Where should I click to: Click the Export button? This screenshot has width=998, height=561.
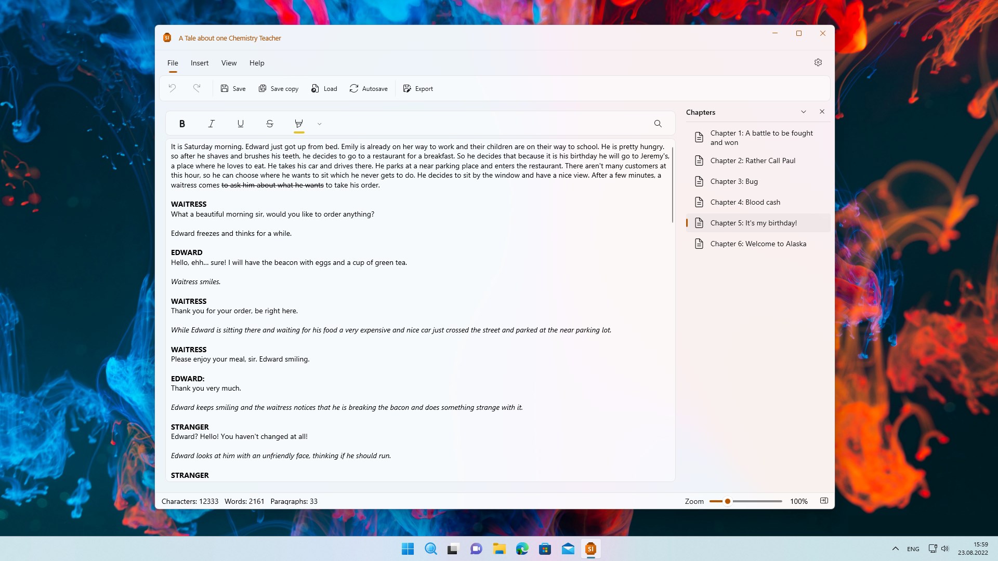pos(418,89)
